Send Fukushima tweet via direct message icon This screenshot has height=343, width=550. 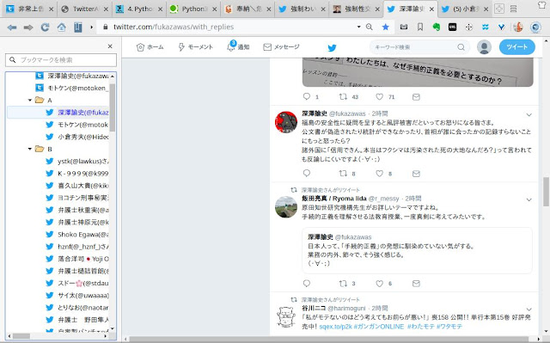point(416,174)
